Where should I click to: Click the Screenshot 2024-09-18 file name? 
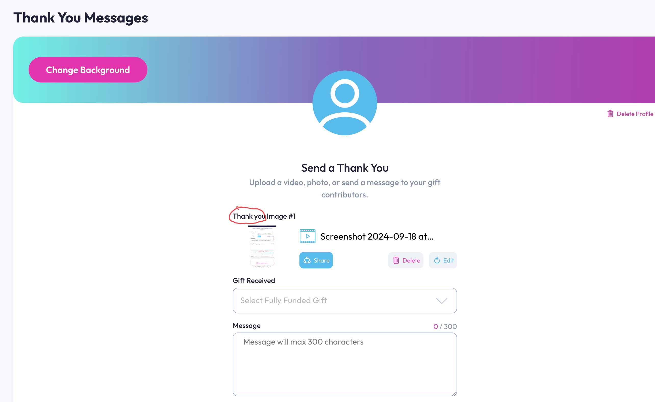[x=377, y=236]
